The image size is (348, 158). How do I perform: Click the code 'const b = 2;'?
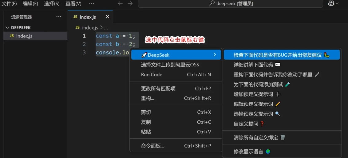[115, 44]
